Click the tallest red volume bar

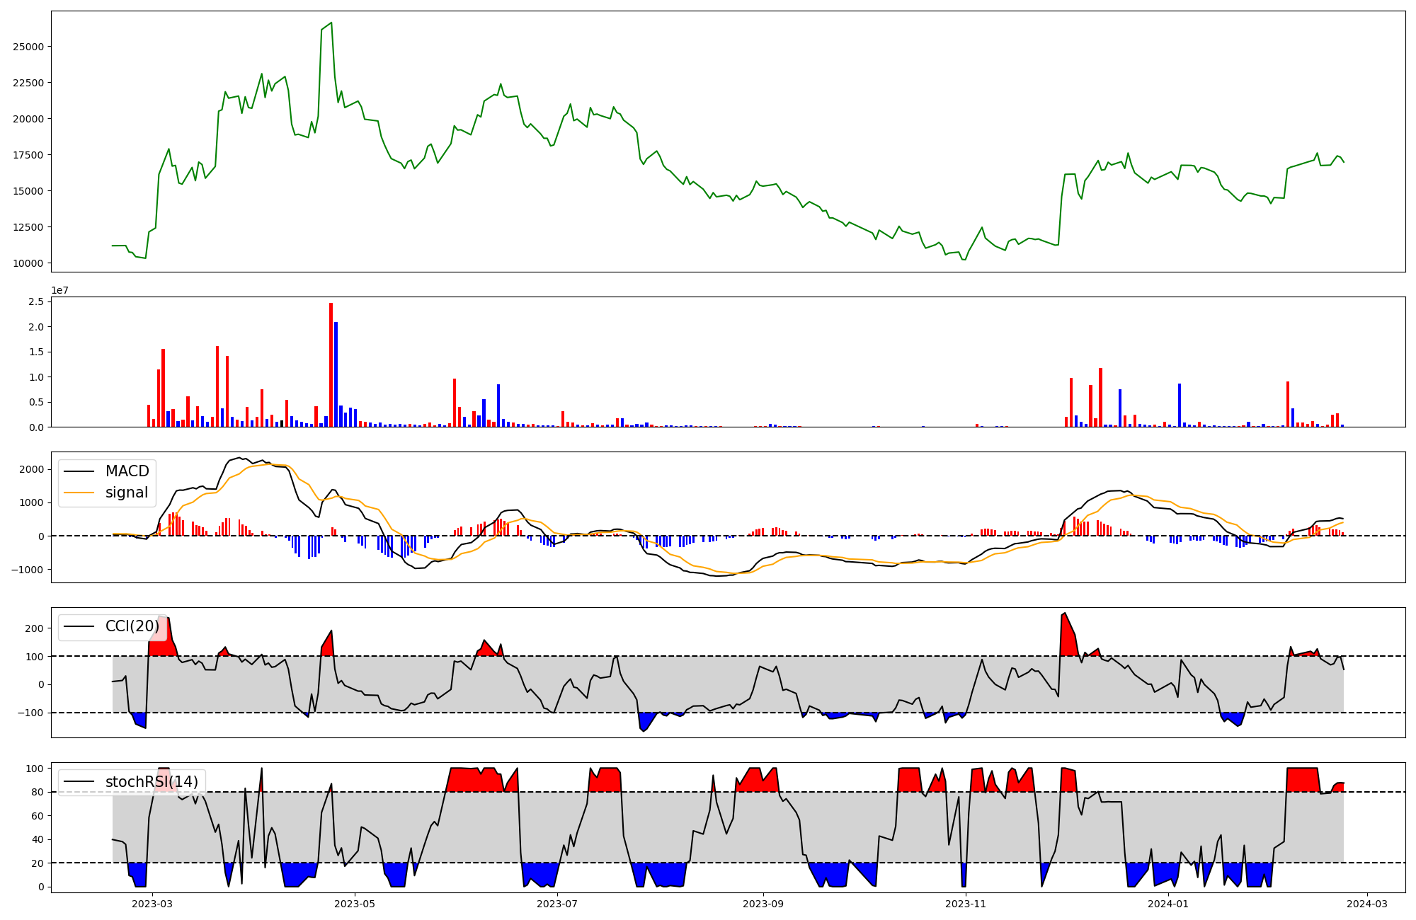(x=331, y=364)
